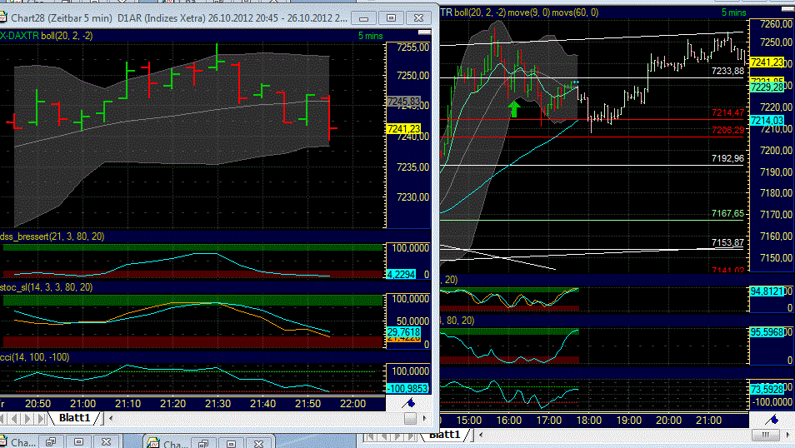The width and height of the screenshot is (795, 448).
Task: Minimize the Chart28 window
Action: point(363,17)
